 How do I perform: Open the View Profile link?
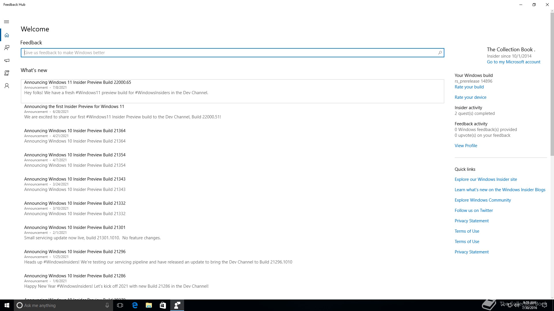pos(466,146)
